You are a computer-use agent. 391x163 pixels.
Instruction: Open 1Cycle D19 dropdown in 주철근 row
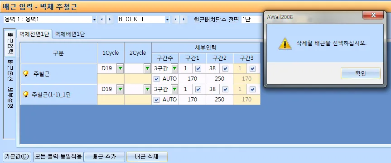[x=120, y=68]
